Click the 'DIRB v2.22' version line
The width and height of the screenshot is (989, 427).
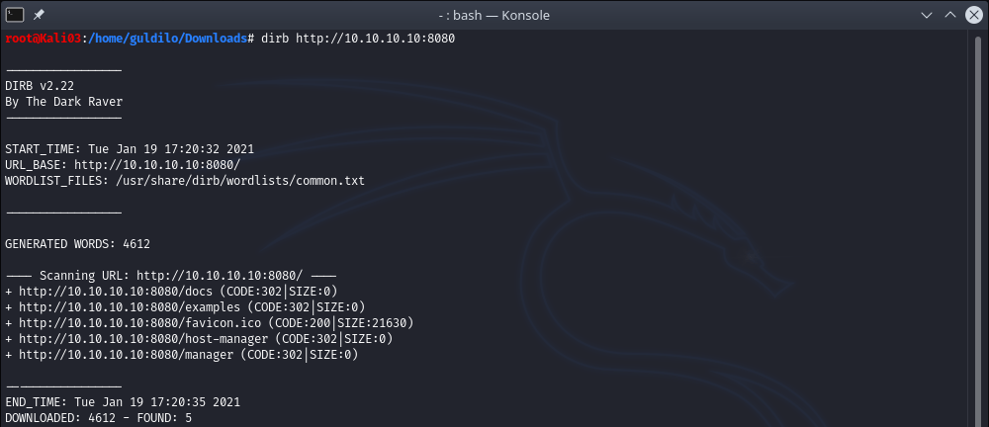pos(40,85)
